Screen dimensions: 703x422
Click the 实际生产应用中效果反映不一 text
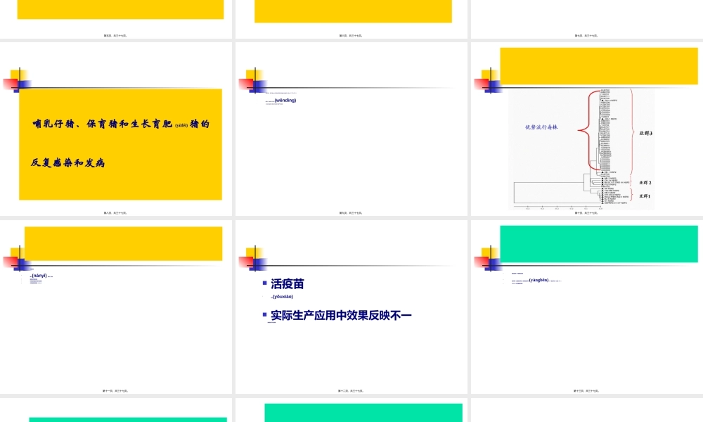point(342,314)
